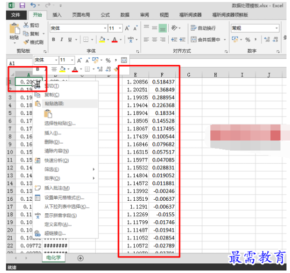Toggle Underline in the ribbon font group

70,40
